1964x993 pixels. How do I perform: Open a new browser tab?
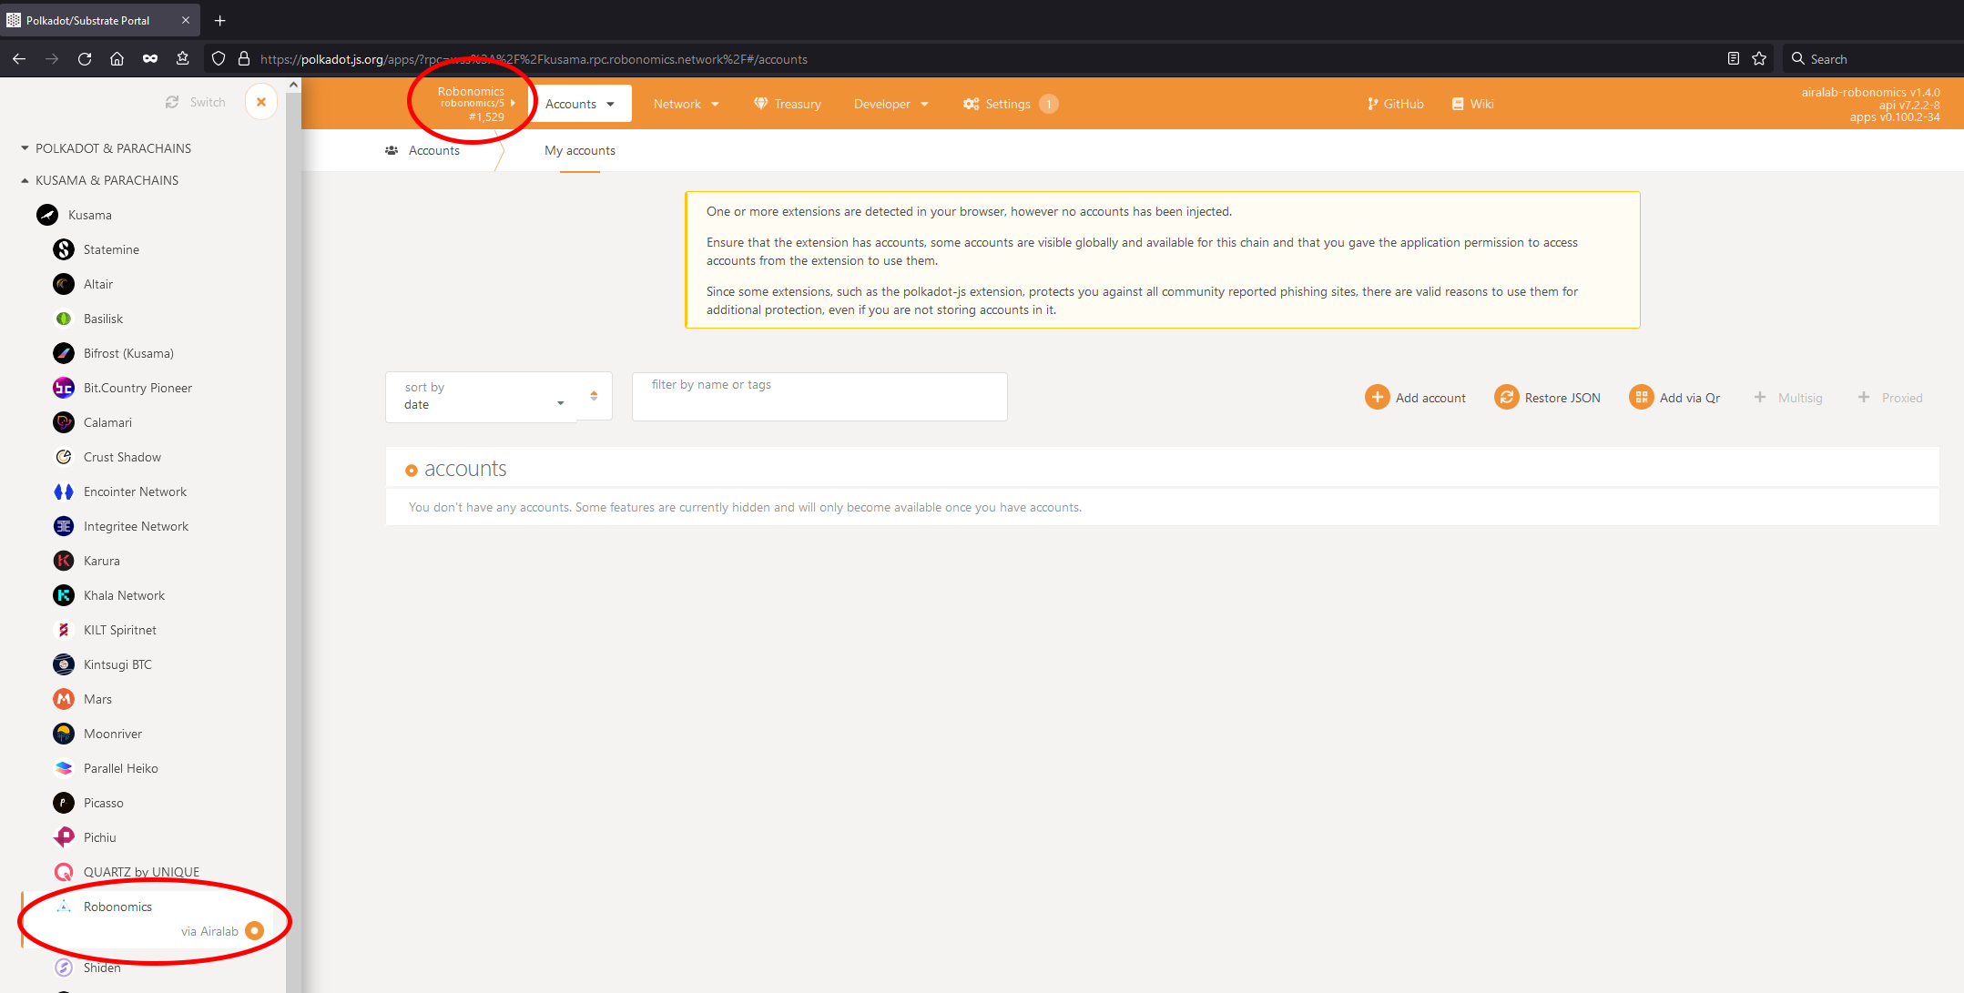coord(219,20)
